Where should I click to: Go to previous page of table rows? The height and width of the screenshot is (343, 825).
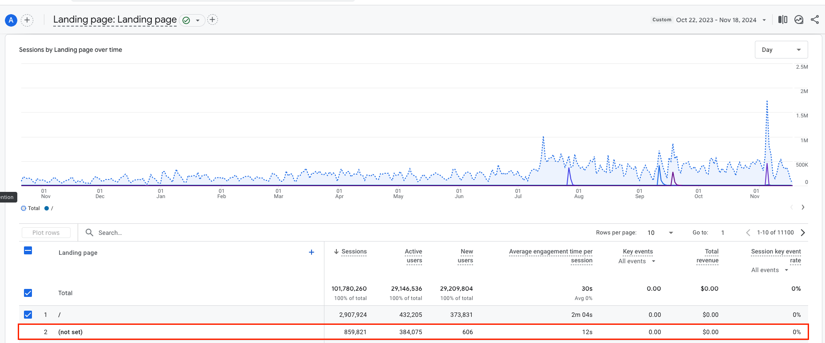click(x=748, y=233)
